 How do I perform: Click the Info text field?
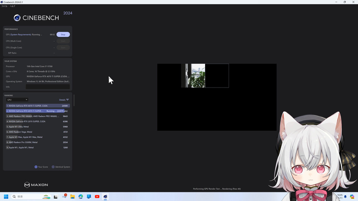tap(48, 87)
